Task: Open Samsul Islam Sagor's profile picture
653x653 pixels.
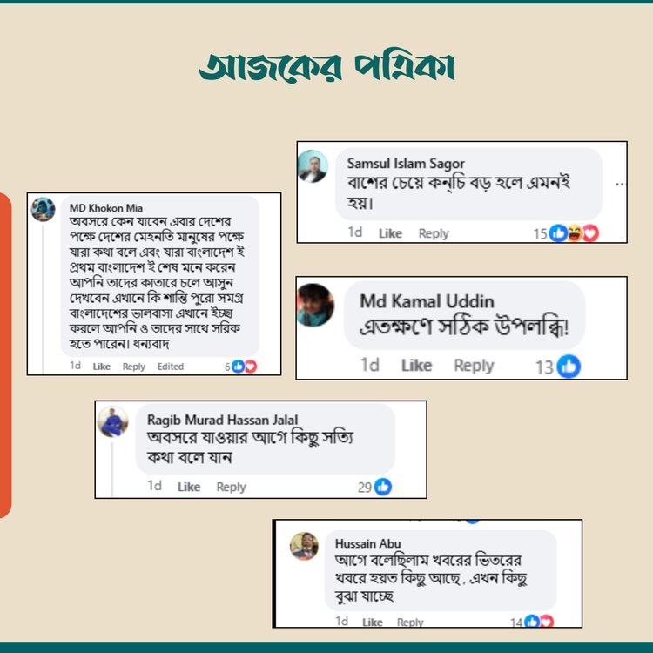Action: point(313,166)
